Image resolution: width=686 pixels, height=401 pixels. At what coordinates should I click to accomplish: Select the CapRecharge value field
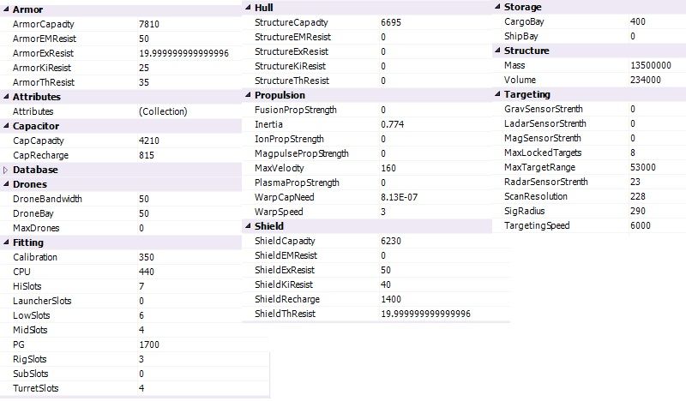coord(147,155)
